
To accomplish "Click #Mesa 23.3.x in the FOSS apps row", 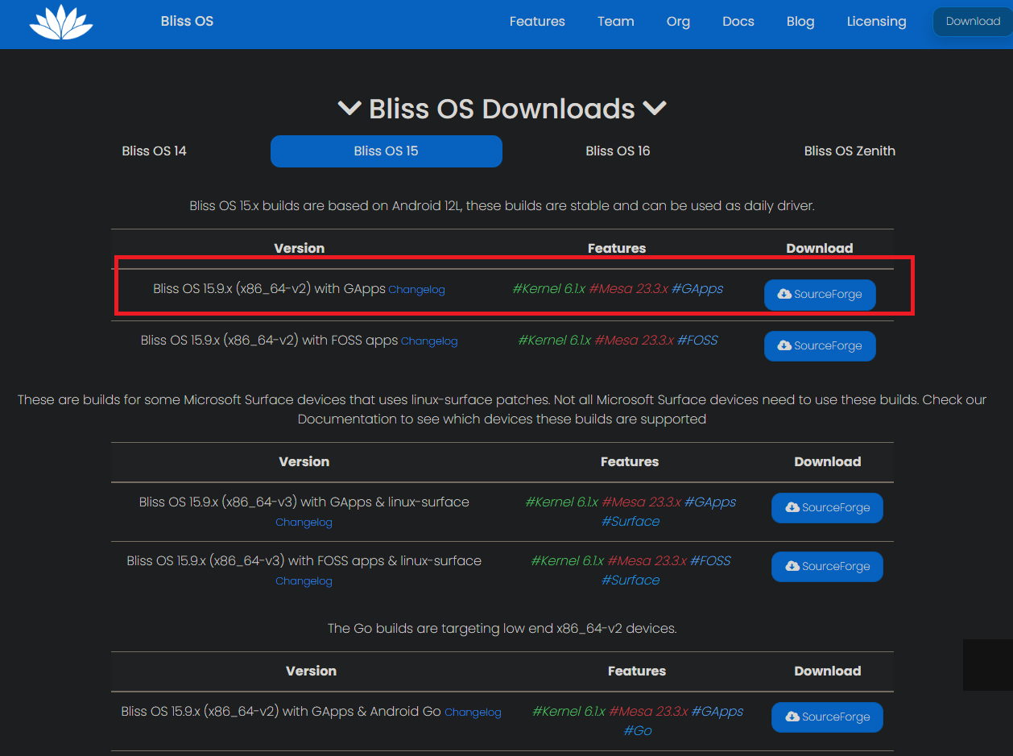I will 634,340.
